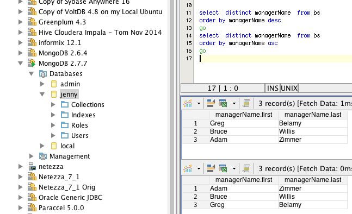This screenshot has height=214, width=352.
Task: Expand the Greenplum 4.3 server node
Action: pyautogui.click(x=21, y=22)
